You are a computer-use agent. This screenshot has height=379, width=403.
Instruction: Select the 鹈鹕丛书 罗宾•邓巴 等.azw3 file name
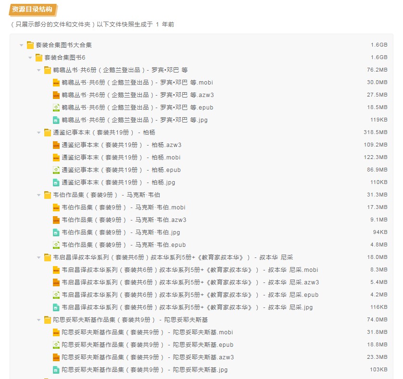tap(138, 95)
